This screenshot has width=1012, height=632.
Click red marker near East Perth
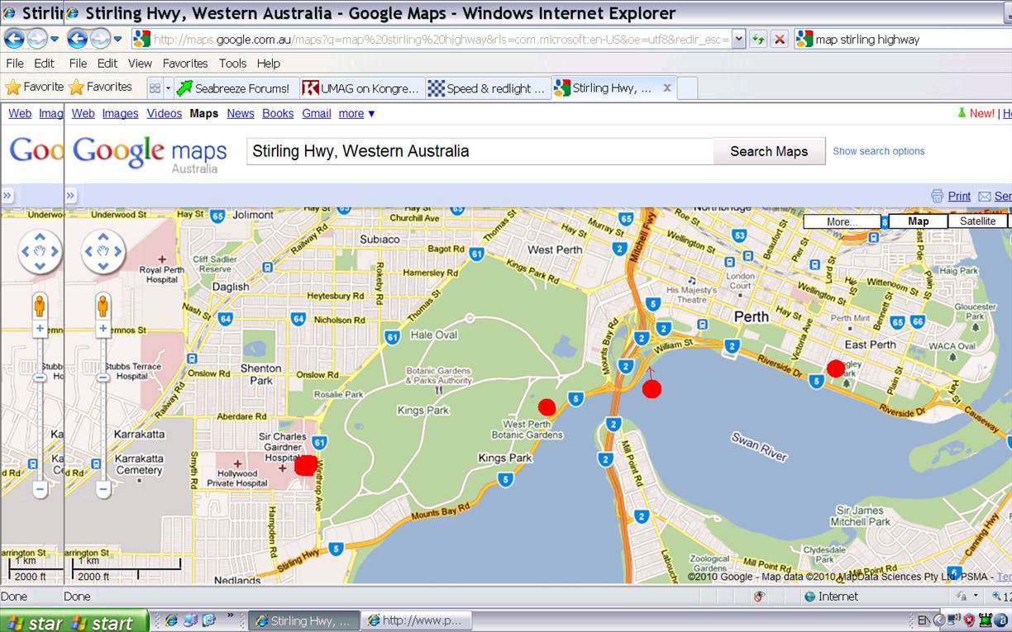836,368
